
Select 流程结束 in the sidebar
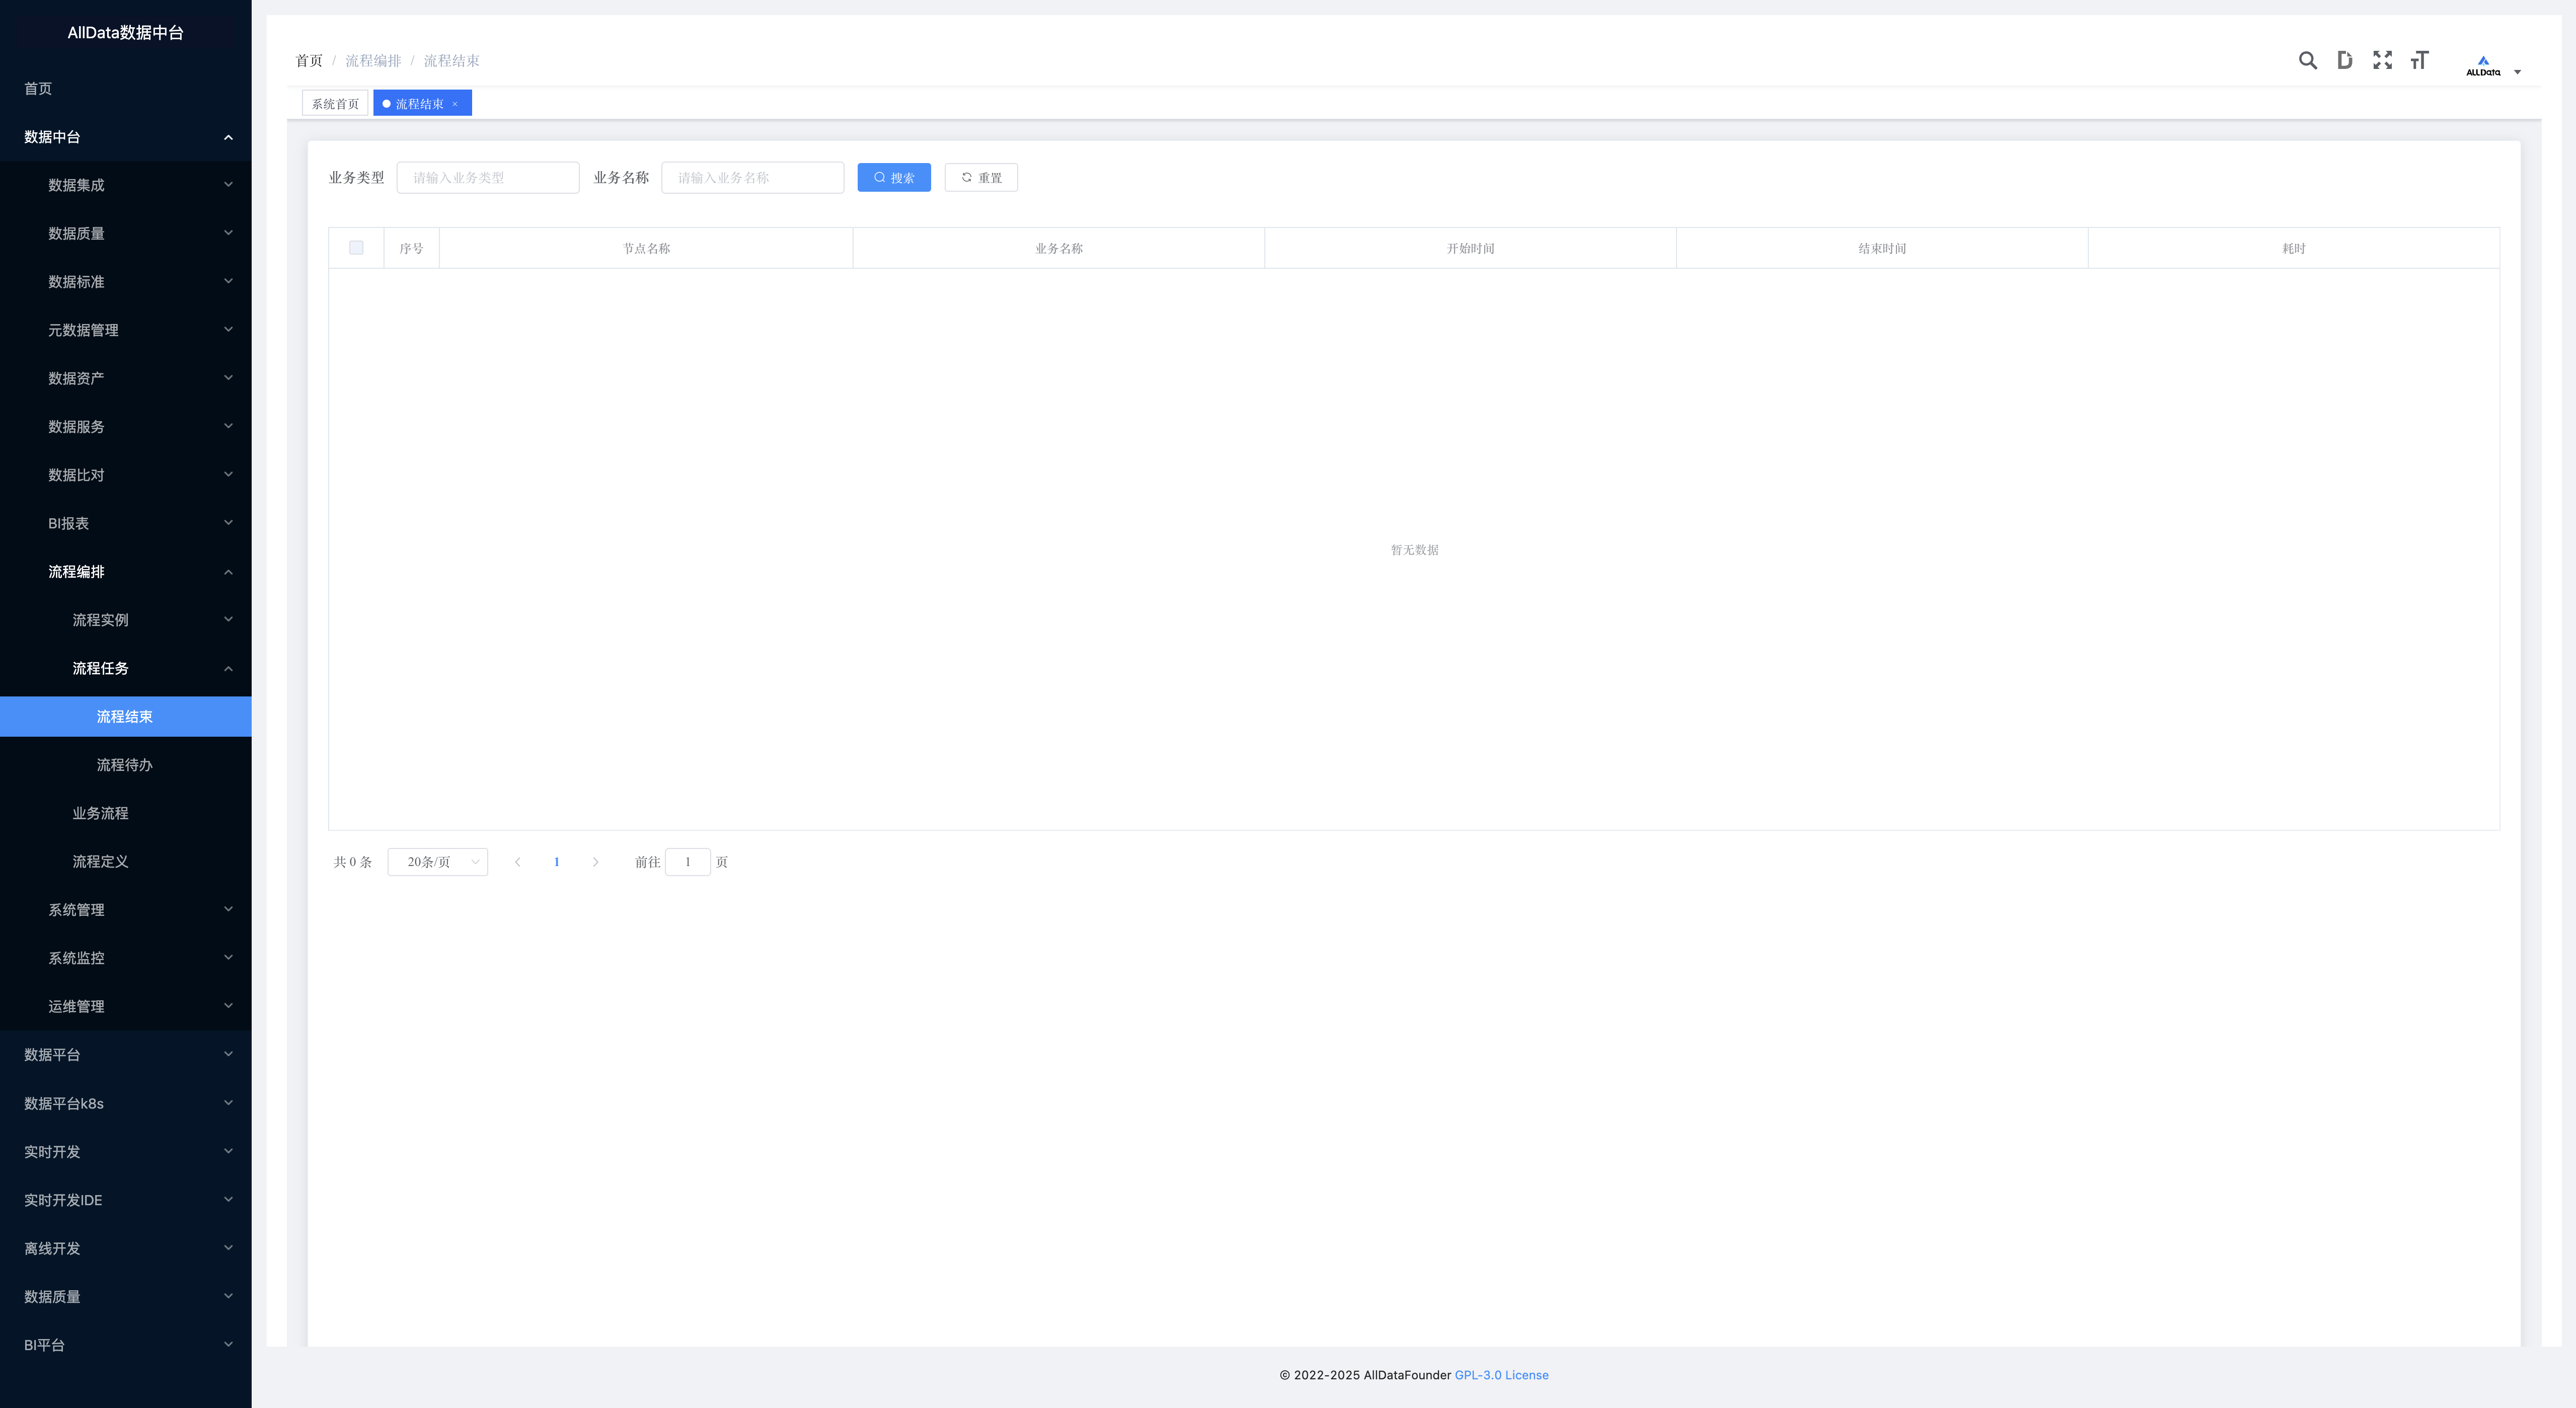coord(126,716)
